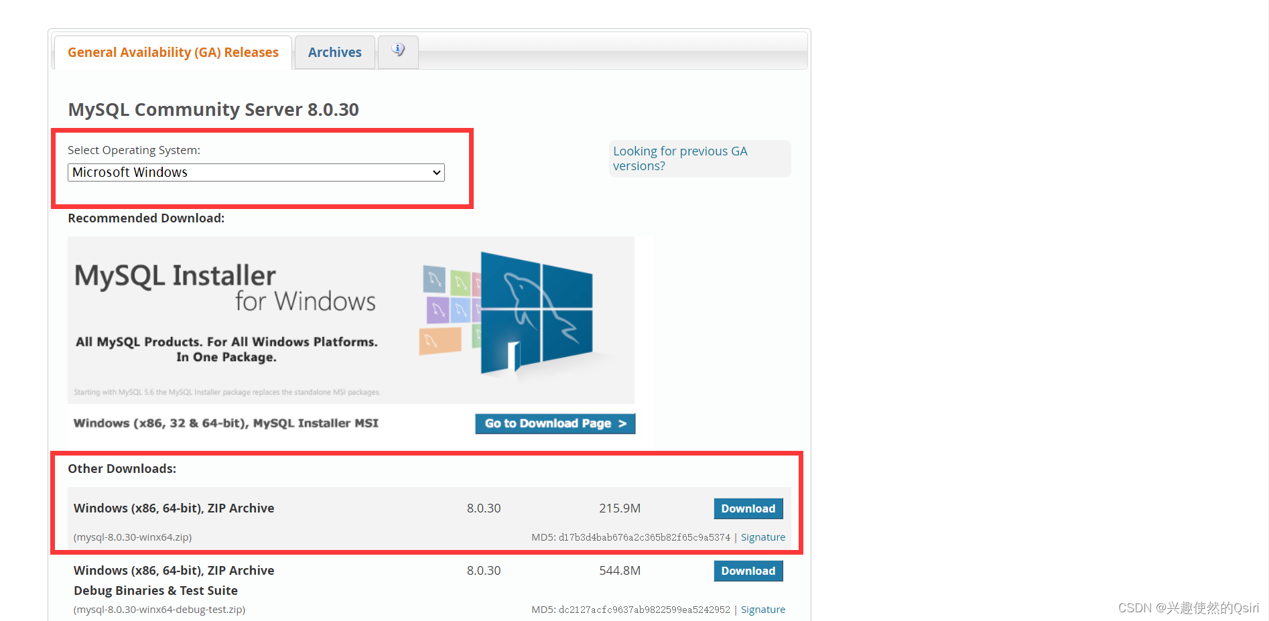
Task: Click the 544.8M file size value
Action: pos(620,571)
